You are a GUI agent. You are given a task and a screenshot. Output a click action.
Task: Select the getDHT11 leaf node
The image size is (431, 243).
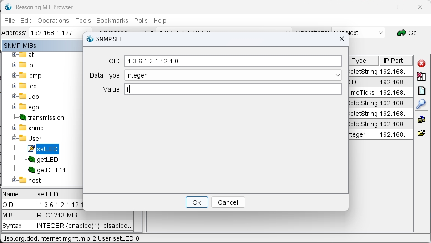[x=51, y=170]
